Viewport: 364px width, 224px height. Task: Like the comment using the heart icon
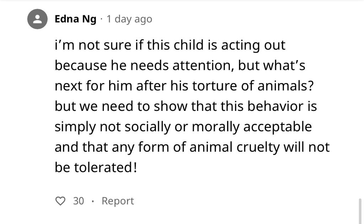(x=60, y=201)
